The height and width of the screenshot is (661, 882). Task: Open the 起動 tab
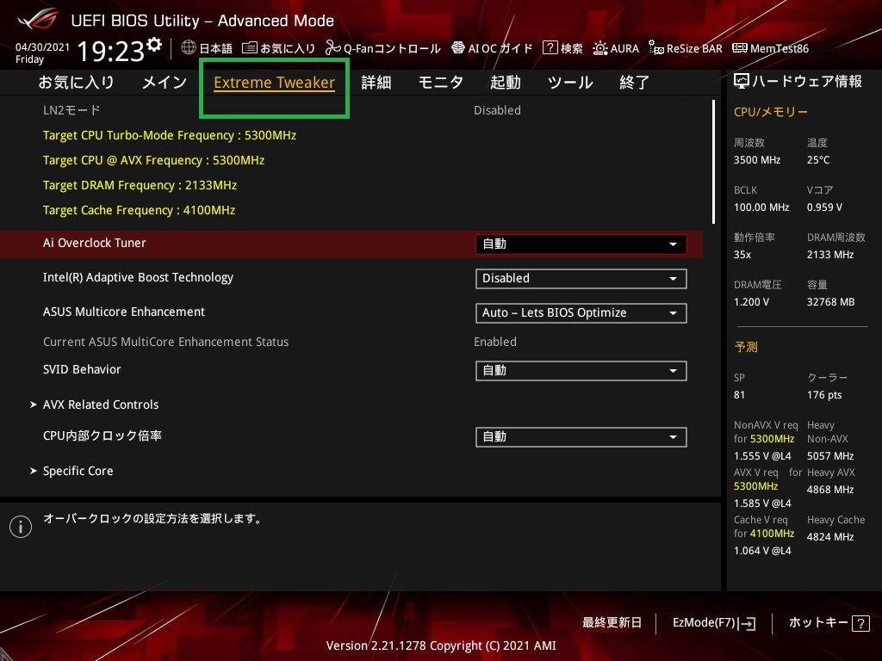pos(505,82)
